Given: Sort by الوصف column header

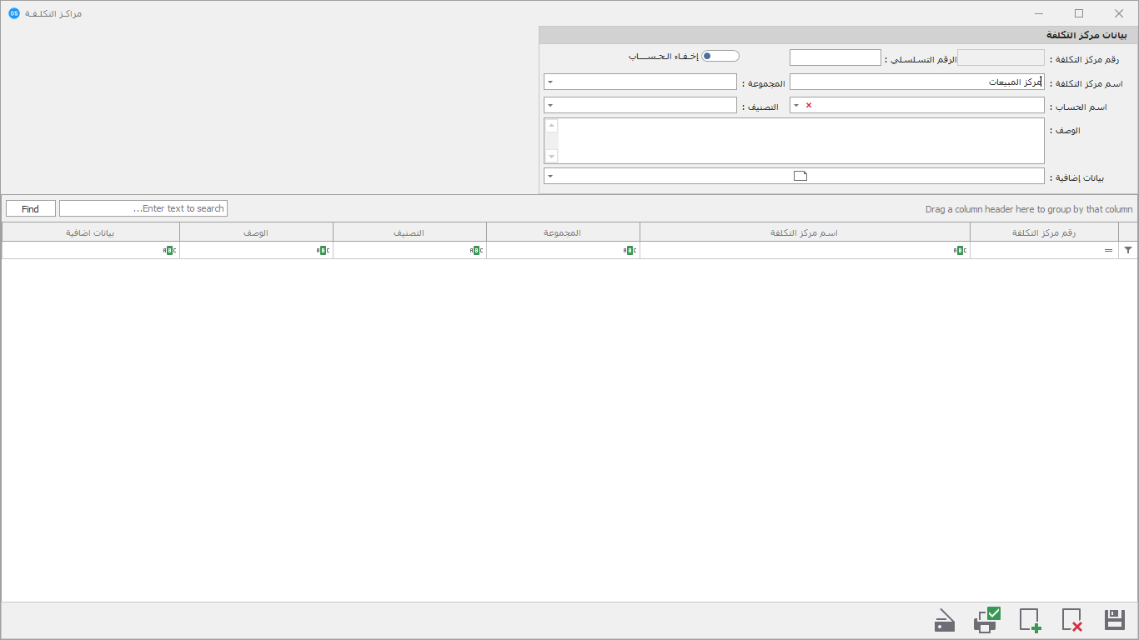Looking at the screenshot, I should click(257, 232).
